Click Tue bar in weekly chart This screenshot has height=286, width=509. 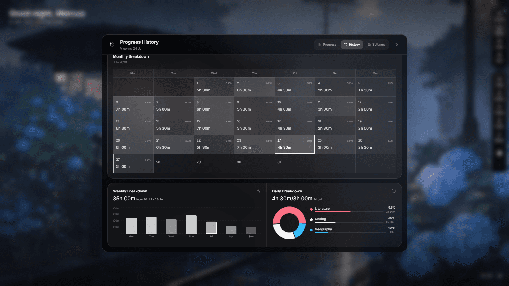(x=151, y=225)
